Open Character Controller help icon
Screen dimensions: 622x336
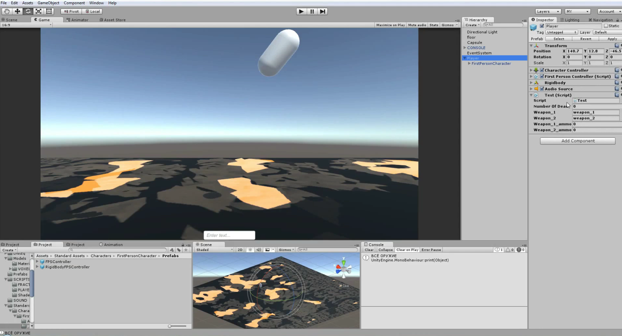617,70
